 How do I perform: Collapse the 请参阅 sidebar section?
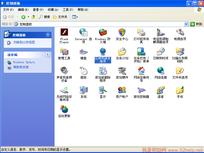48,54
